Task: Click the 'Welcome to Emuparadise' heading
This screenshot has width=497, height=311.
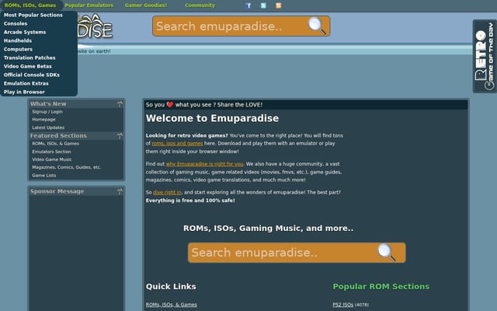Action: (212, 118)
